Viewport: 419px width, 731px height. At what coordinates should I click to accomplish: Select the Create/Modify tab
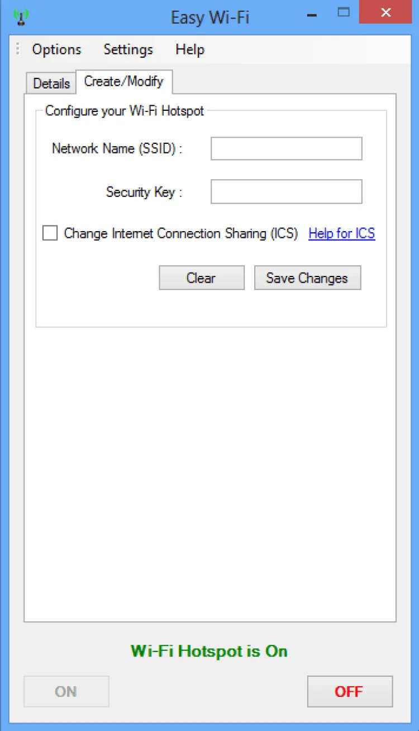(x=123, y=82)
